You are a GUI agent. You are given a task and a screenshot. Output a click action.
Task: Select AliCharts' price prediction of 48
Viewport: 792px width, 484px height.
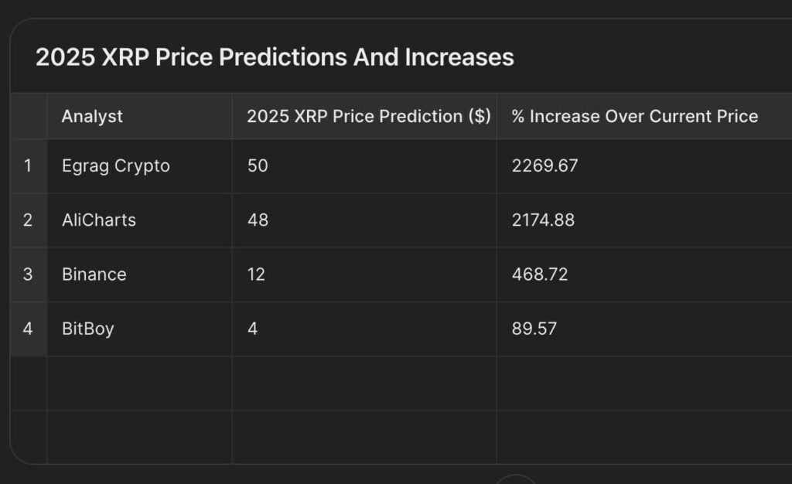click(258, 220)
